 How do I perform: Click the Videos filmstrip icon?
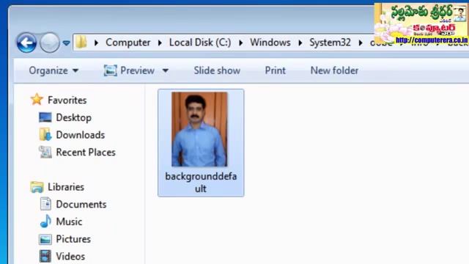coord(45,256)
